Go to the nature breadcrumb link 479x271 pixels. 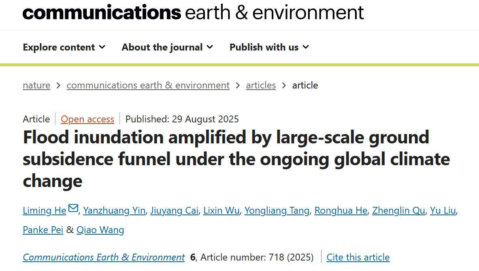click(x=36, y=85)
